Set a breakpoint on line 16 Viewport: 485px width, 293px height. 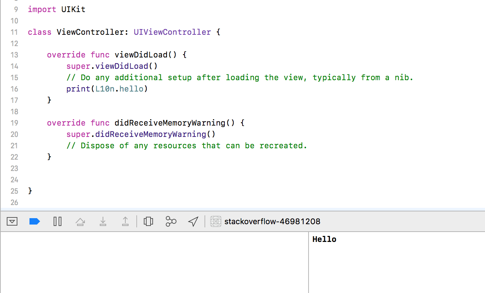click(x=14, y=89)
